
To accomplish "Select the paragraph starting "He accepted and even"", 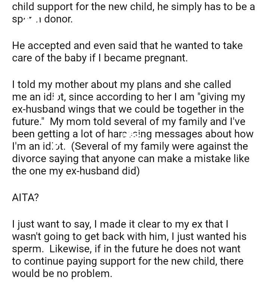I will (127, 52).
